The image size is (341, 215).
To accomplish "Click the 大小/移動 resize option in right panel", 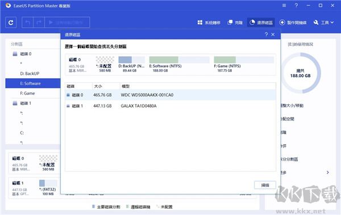I will coord(292,106).
